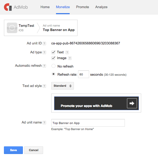Open help icon beside Text checkbox
The image size is (158, 159).
pos(67,52)
